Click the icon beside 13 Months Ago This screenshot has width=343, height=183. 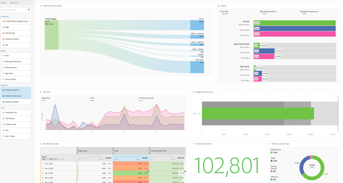coord(3,124)
